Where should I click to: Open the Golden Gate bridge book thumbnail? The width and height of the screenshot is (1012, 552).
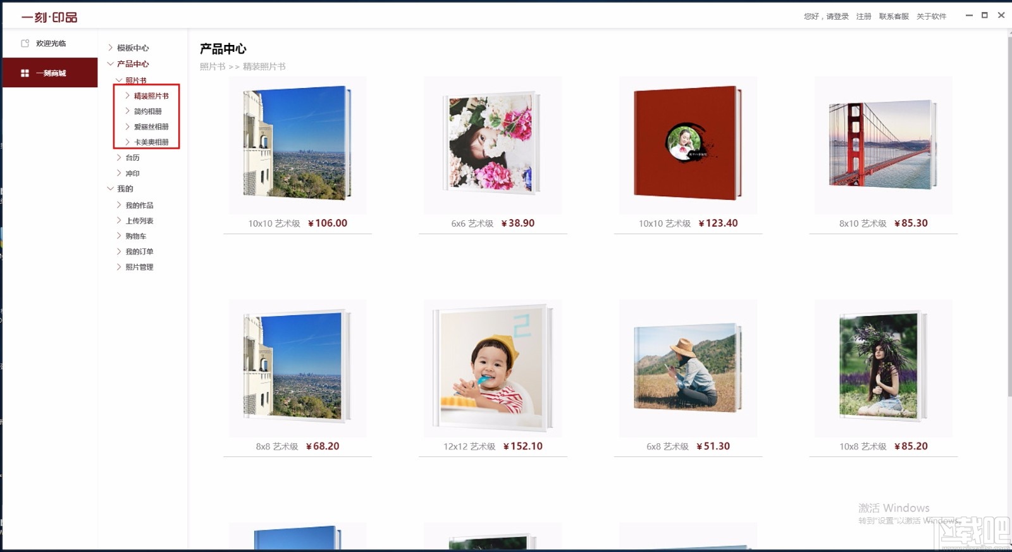tap(883, 144)
